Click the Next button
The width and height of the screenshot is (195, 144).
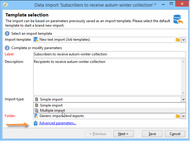[x=123, y=134]
